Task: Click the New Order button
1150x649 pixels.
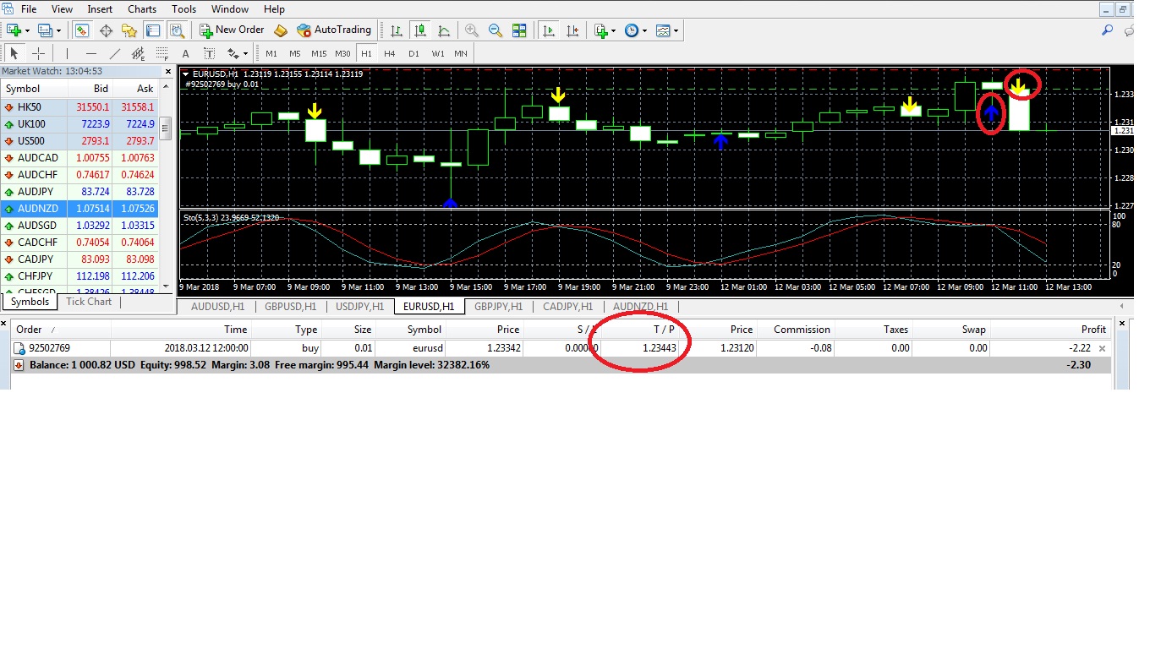Action: [232, 30]
